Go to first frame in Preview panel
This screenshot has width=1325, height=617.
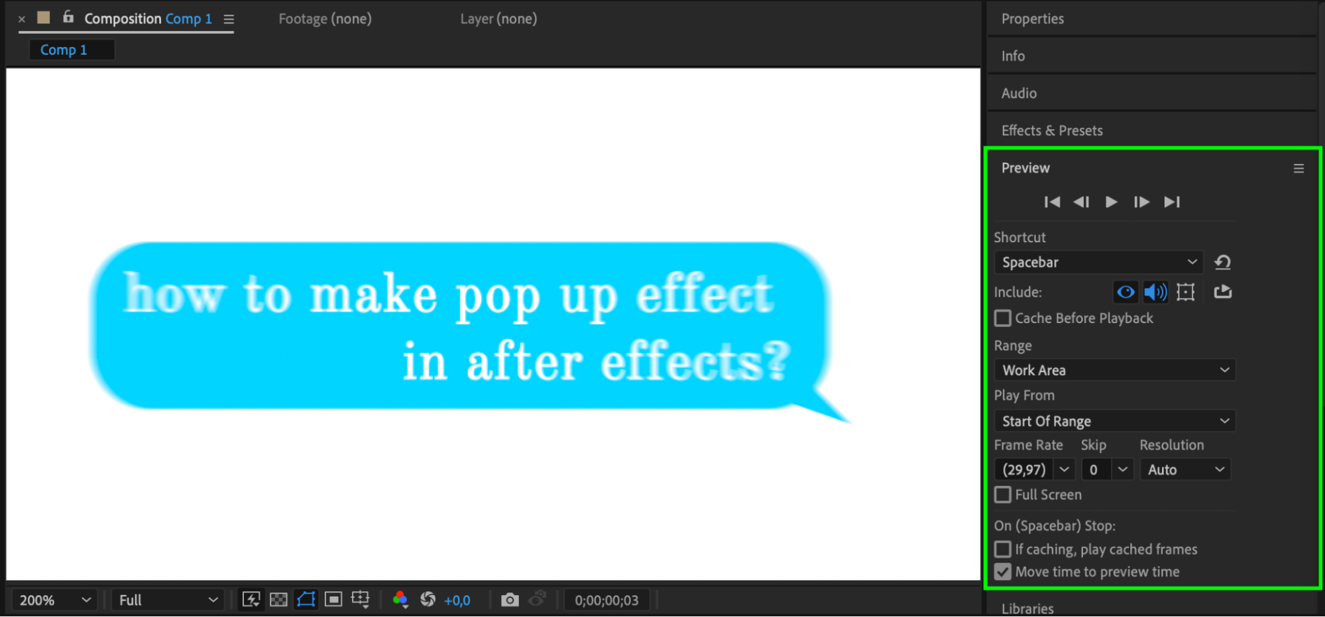(x=1052, y=202)
